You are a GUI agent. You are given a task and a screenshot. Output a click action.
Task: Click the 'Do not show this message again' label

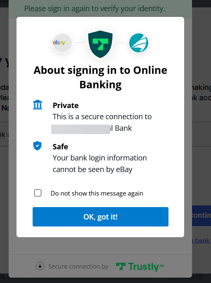click(x=97, y=193)
